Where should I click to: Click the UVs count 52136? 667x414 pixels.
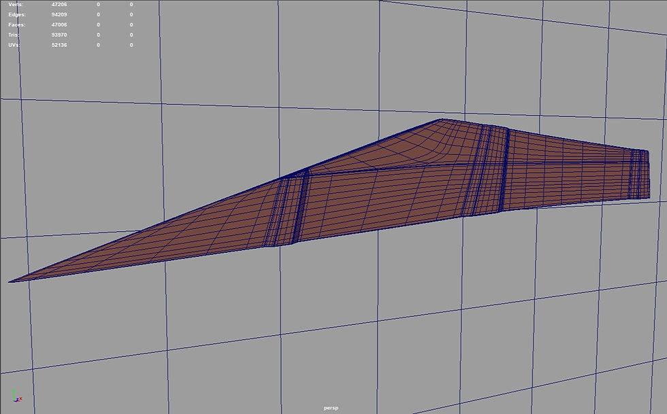[x=59, y=45]
